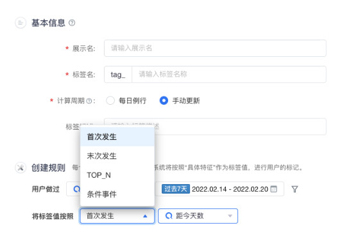Image resolution: width=360 pixels, height=232 pixels.
Task: Click the help icon next to 计算周期
Action: (x=89, y=101)
